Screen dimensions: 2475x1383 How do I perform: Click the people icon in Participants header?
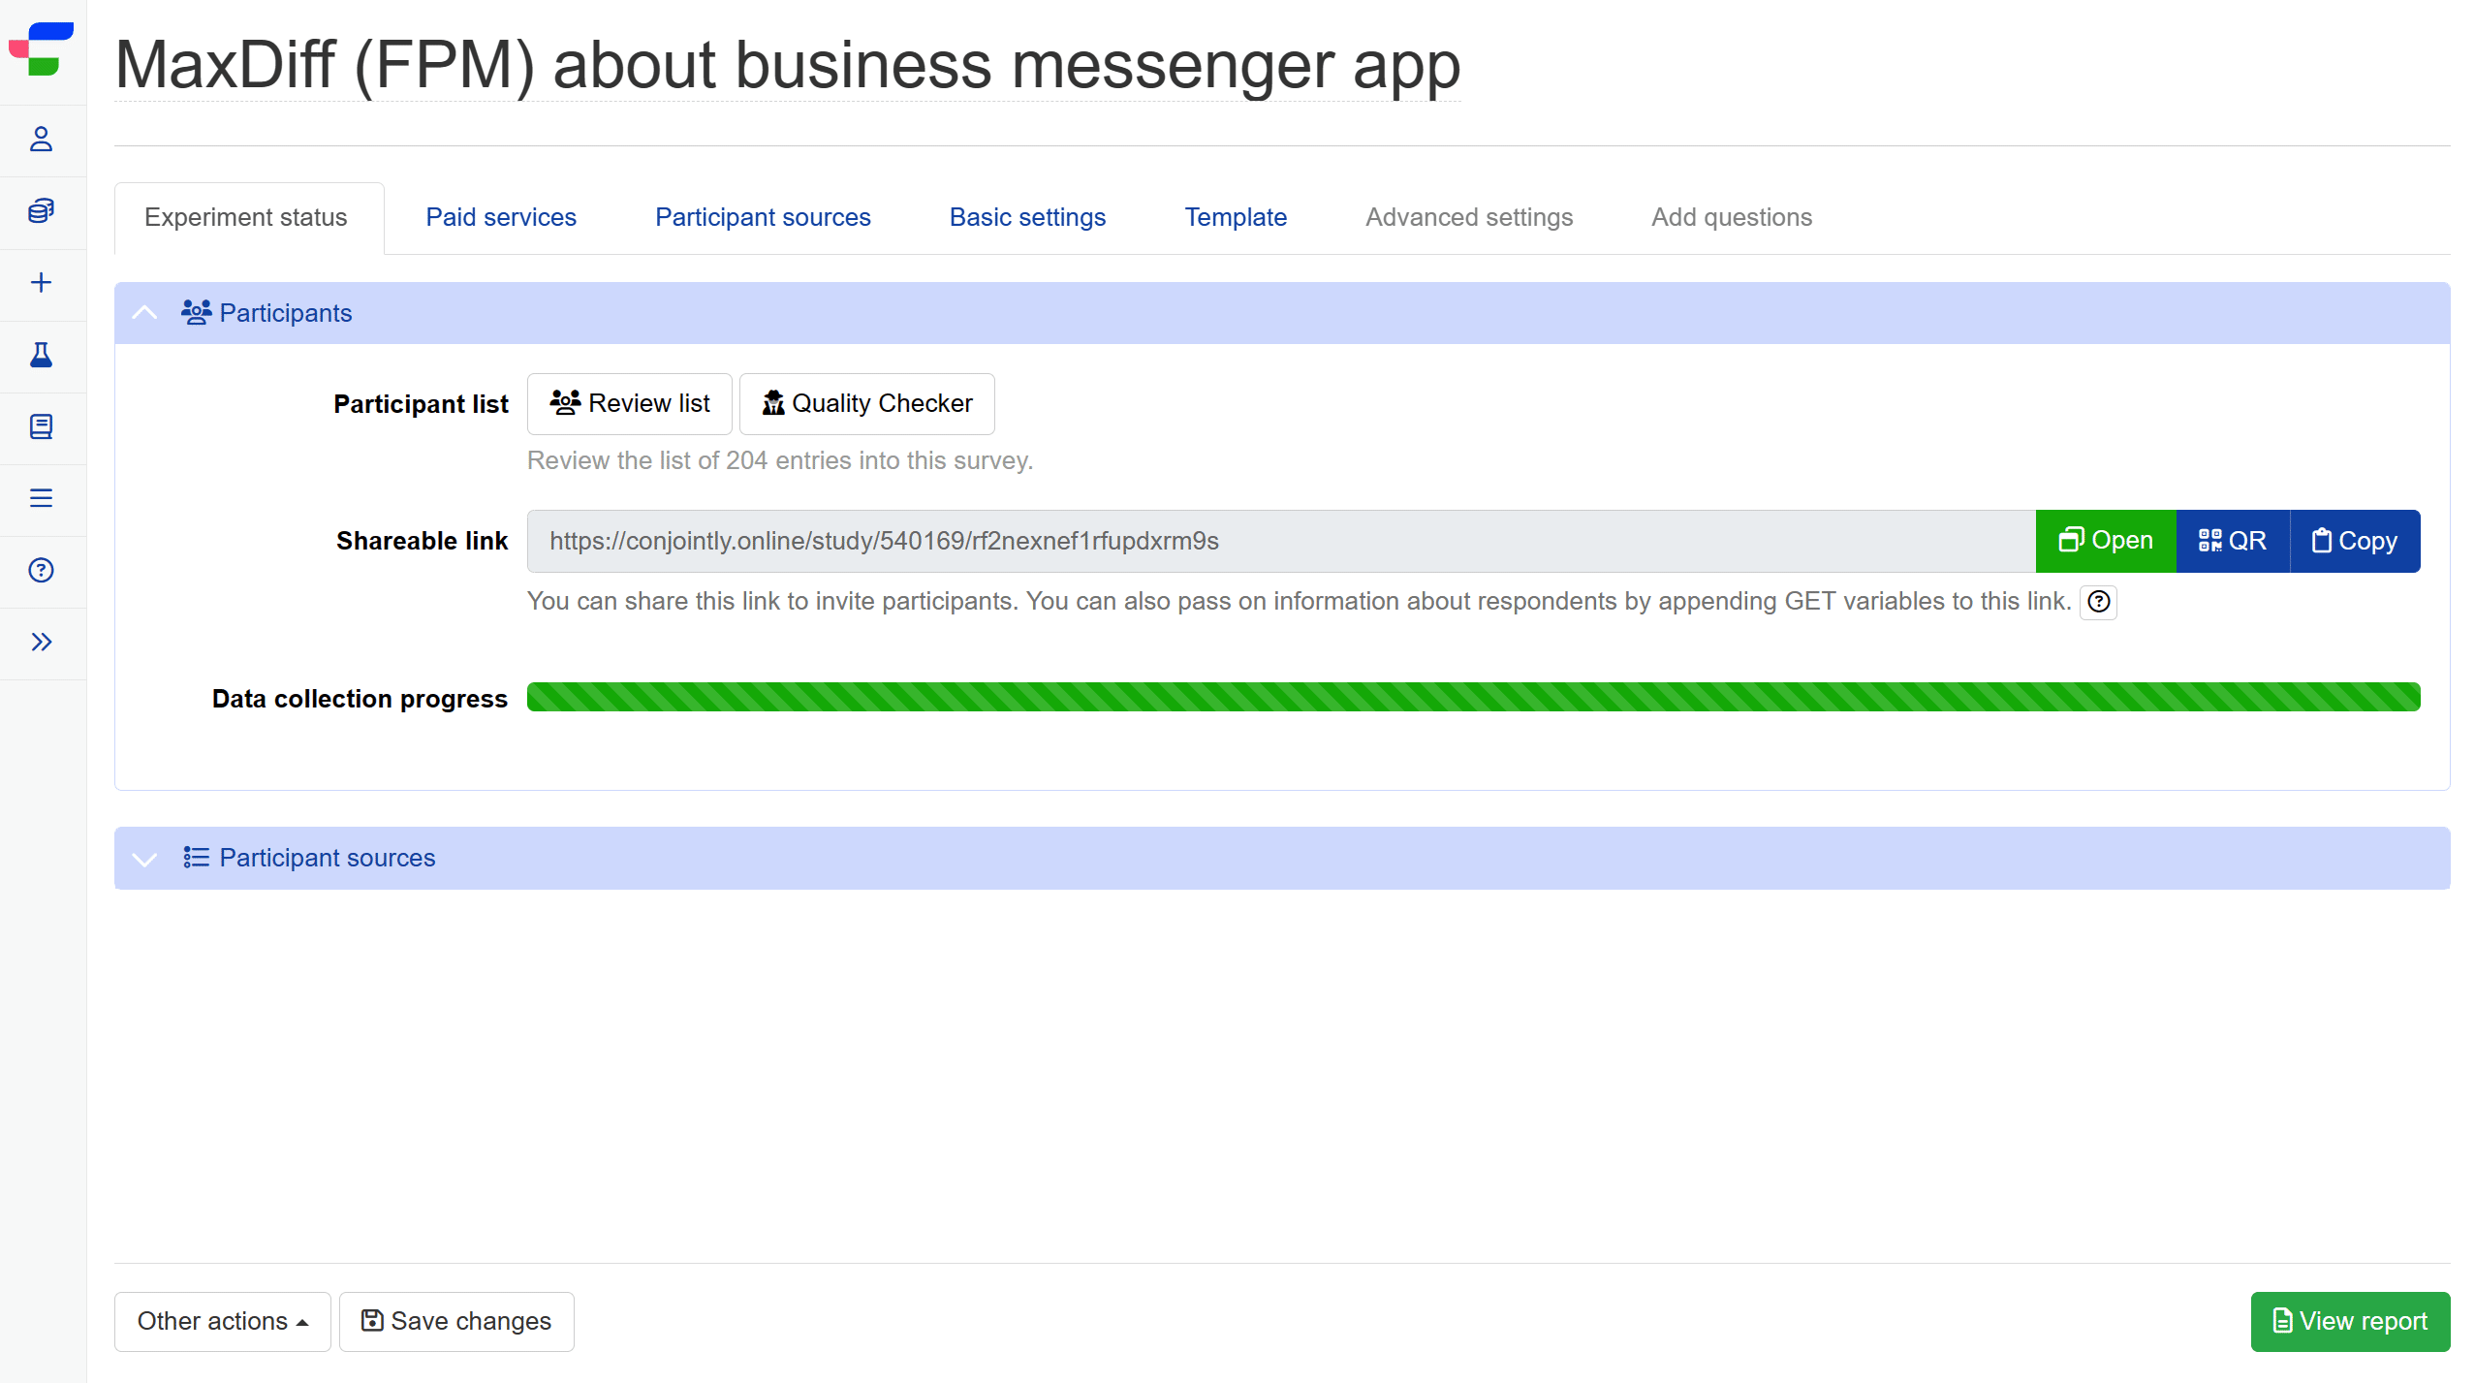pos(196,312)
